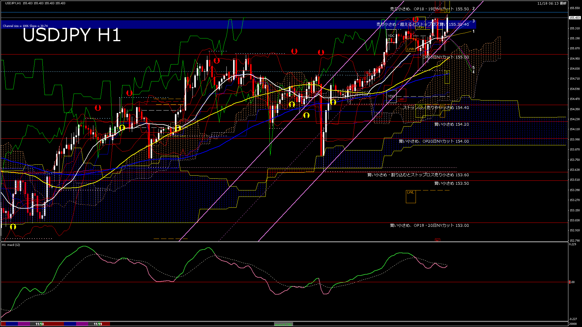Screen dimensions: 582x327
Task: Click the lowest yellow up-arrow buy signal
Action: click(x=13, y=226)
